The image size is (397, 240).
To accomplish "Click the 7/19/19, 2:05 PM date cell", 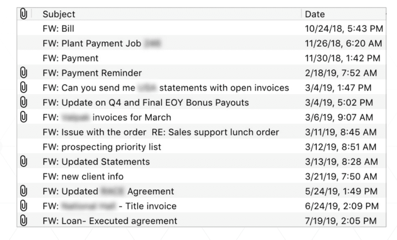I will 341,221.
